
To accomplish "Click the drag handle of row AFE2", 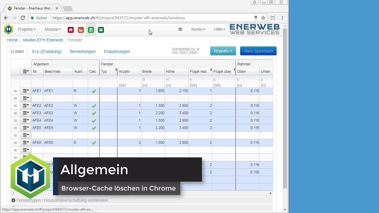I will point(15,106).
